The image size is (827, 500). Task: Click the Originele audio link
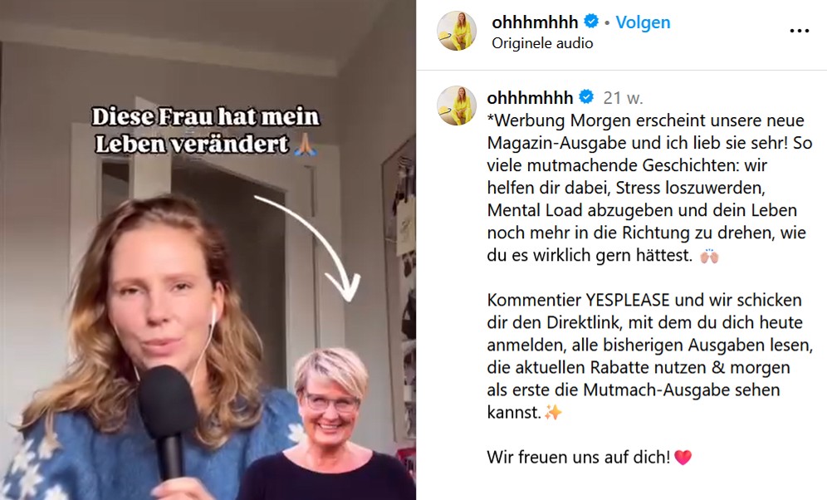coord(542,43)
